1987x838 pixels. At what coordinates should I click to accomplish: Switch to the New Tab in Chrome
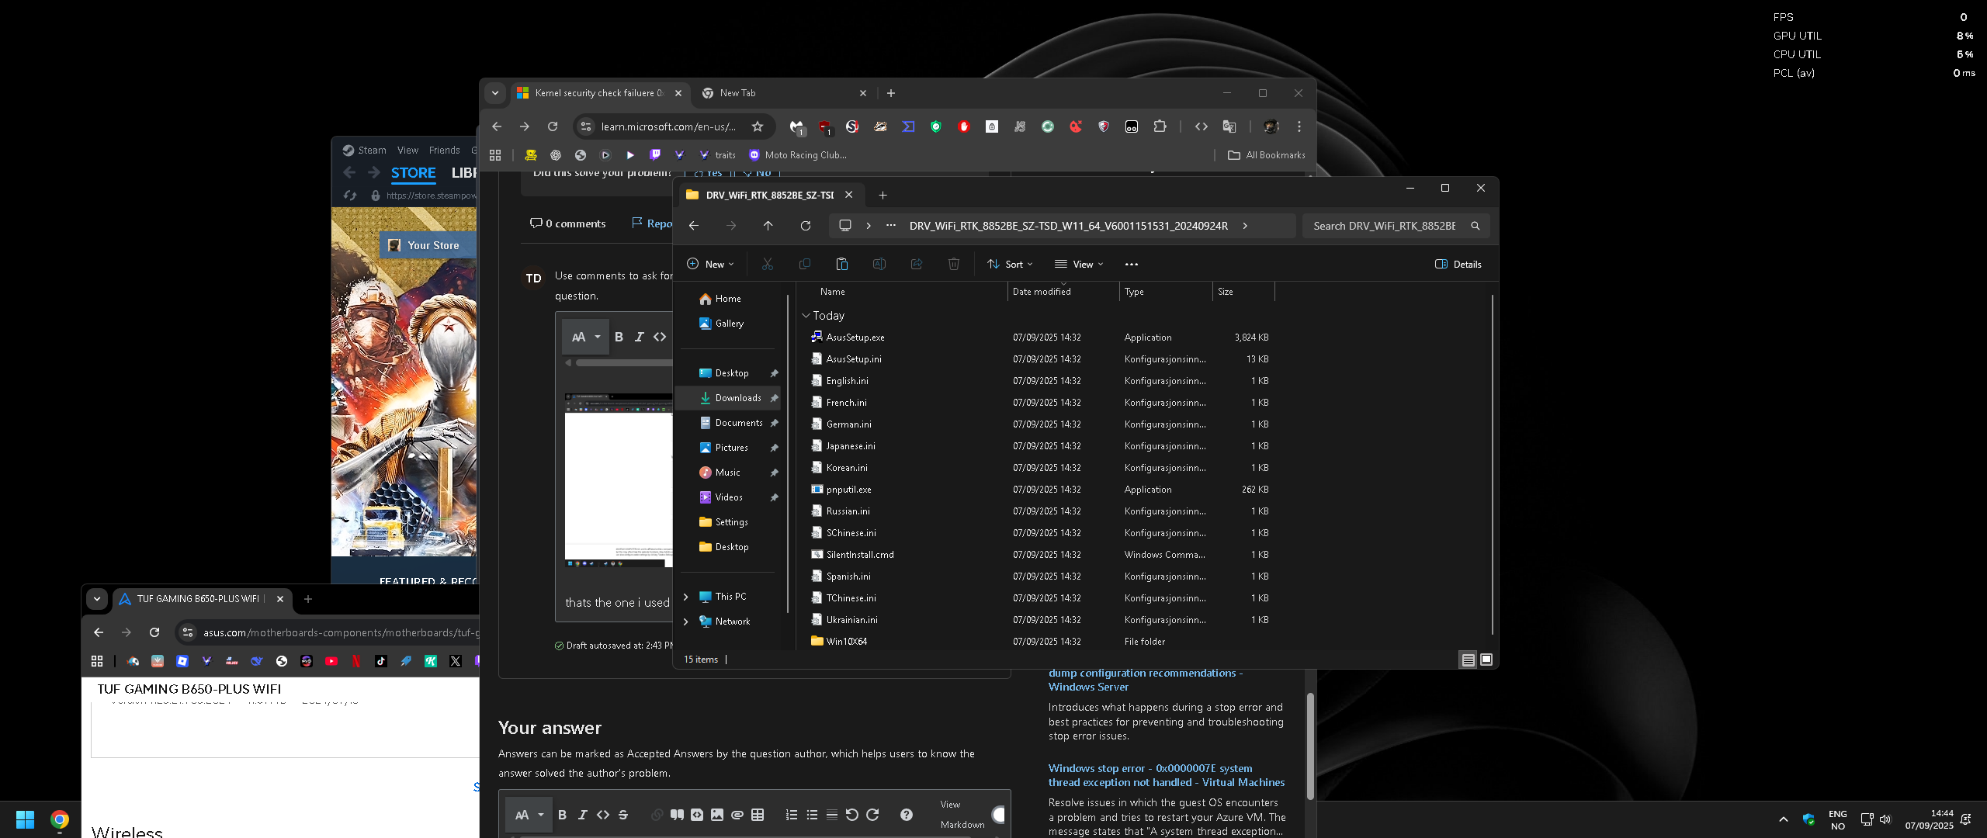point(784,93)
